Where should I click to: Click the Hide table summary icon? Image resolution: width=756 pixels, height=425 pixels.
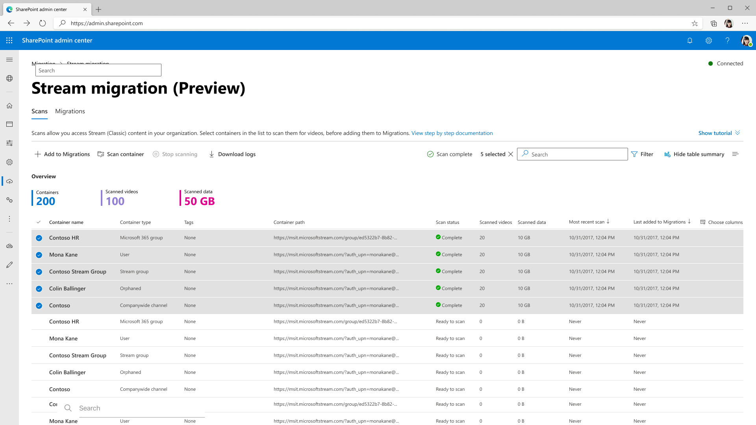(667, 154)
